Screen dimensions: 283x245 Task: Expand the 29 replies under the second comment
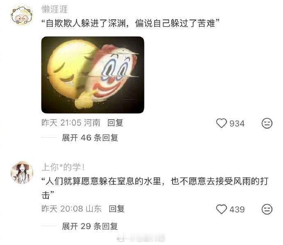tap(90, 226)
